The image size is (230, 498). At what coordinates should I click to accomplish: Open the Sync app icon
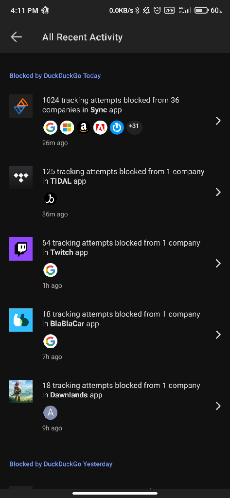click(21, 106)
